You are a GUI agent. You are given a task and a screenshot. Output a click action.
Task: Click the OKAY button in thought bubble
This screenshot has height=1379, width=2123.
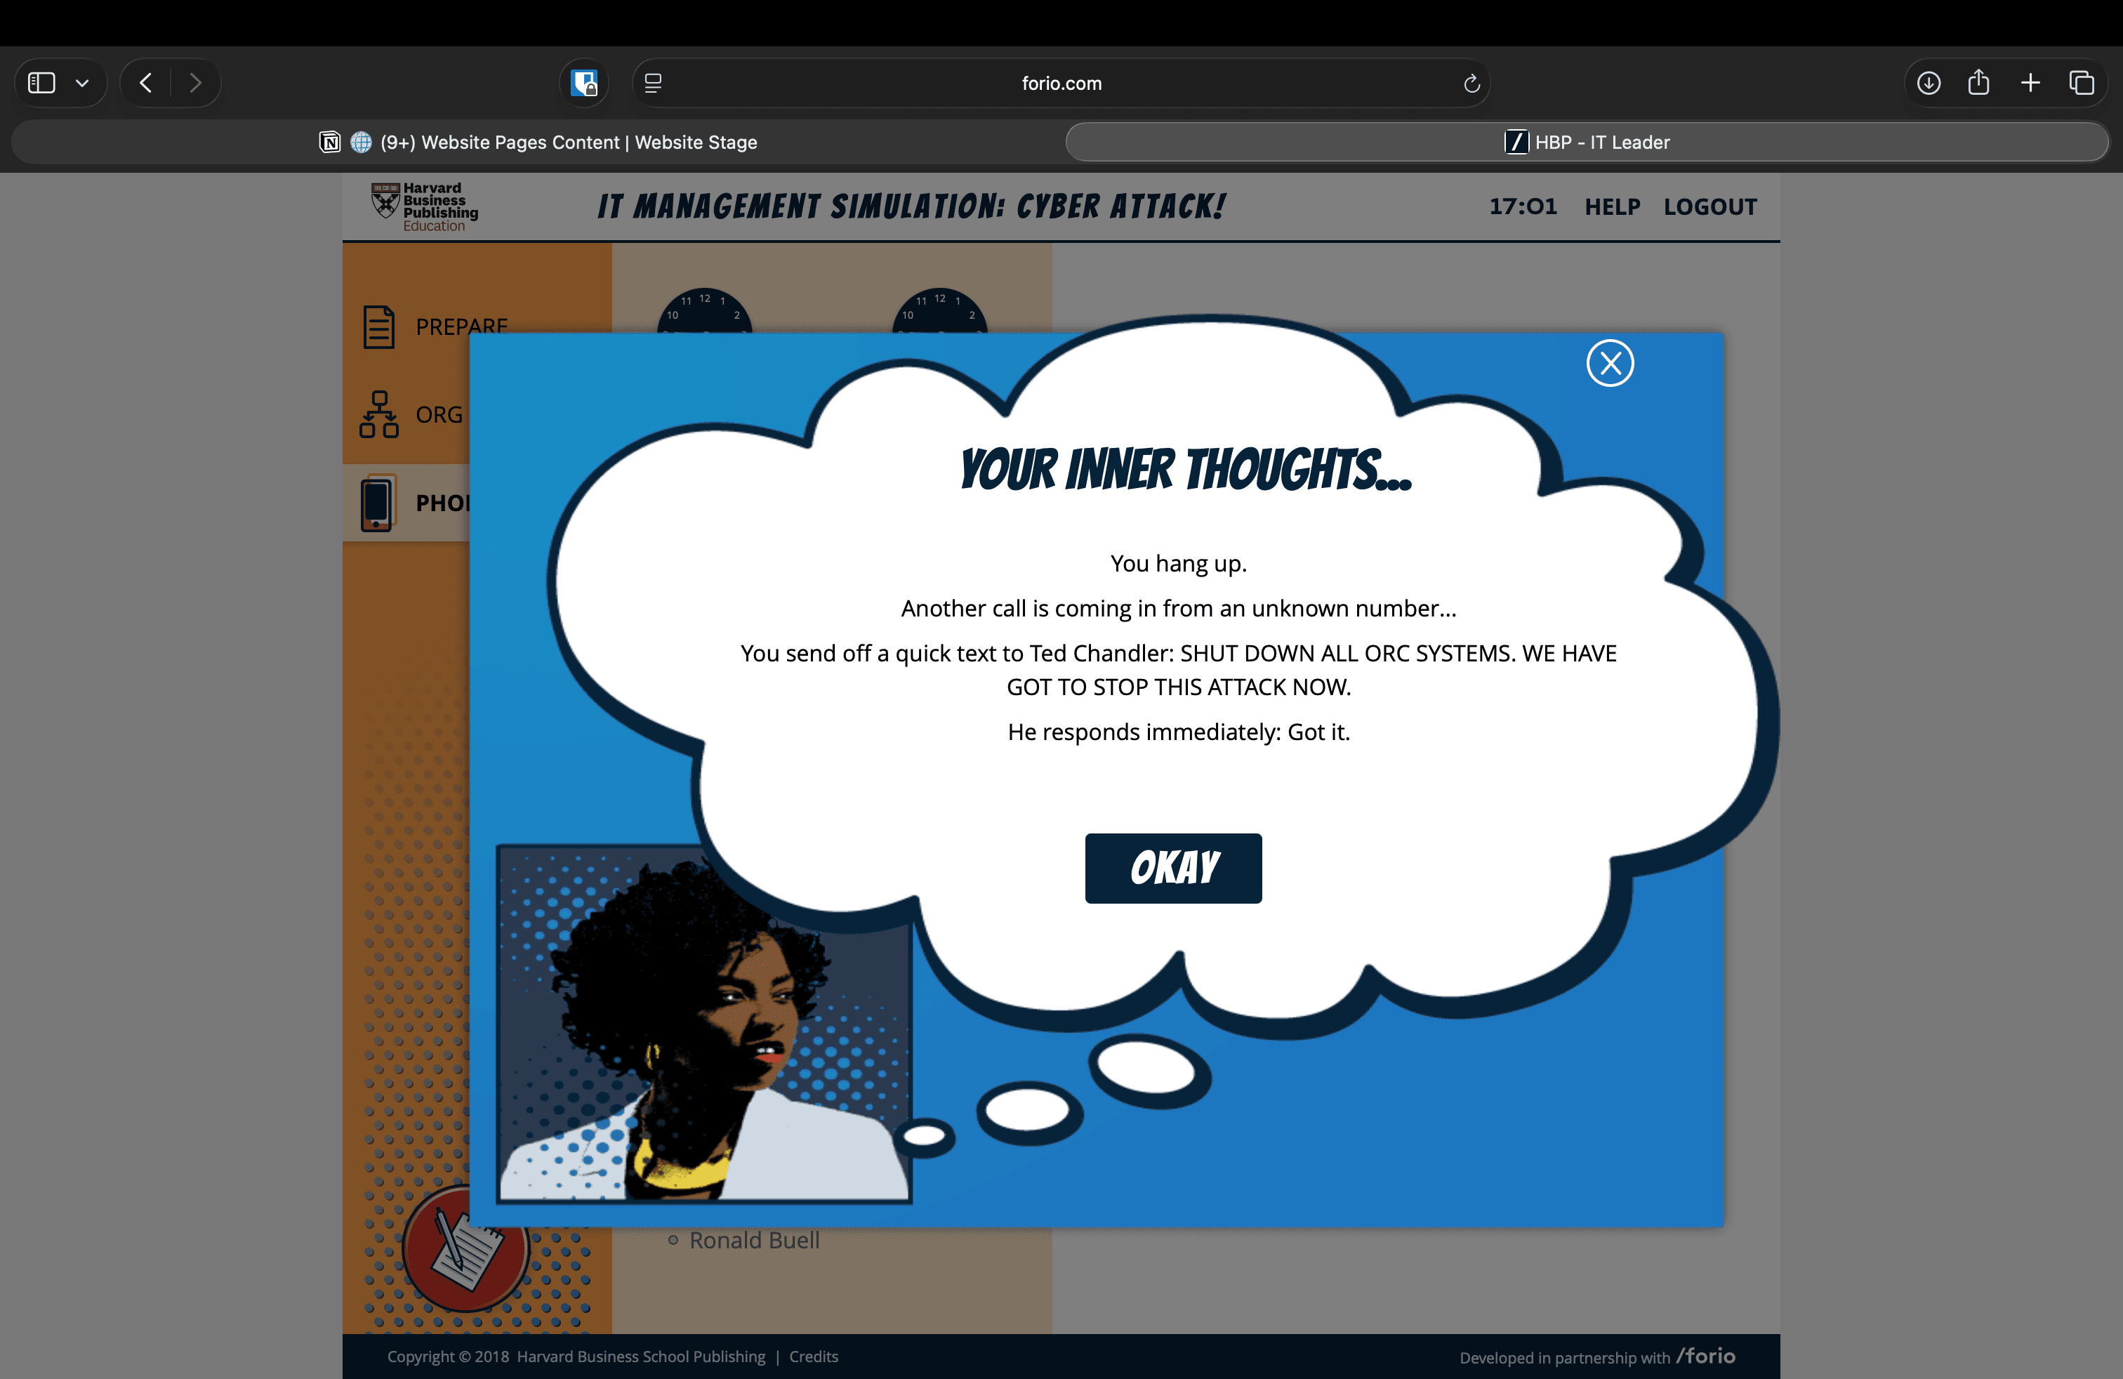(1173, 868)
